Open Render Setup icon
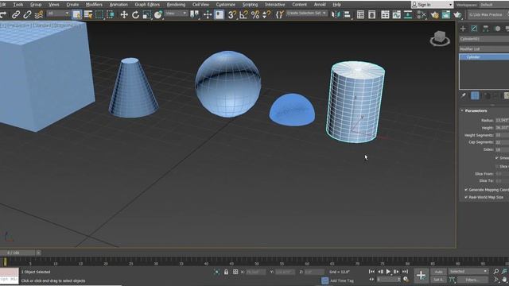 tap(434, 14)
